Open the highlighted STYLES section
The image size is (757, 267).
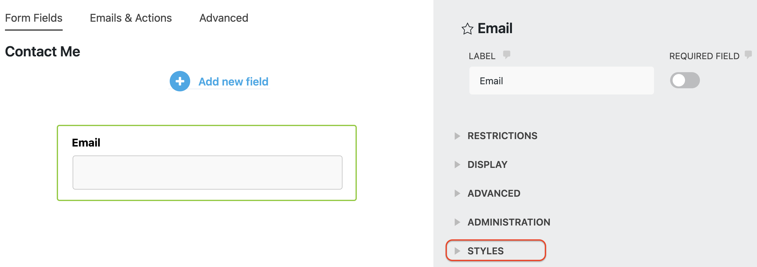[x=485, y=251]
